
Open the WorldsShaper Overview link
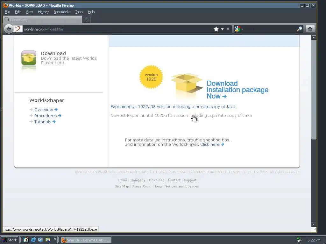click(46, 110)
